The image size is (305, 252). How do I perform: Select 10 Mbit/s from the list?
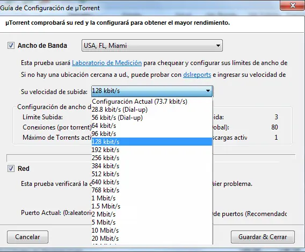[152, 231]
